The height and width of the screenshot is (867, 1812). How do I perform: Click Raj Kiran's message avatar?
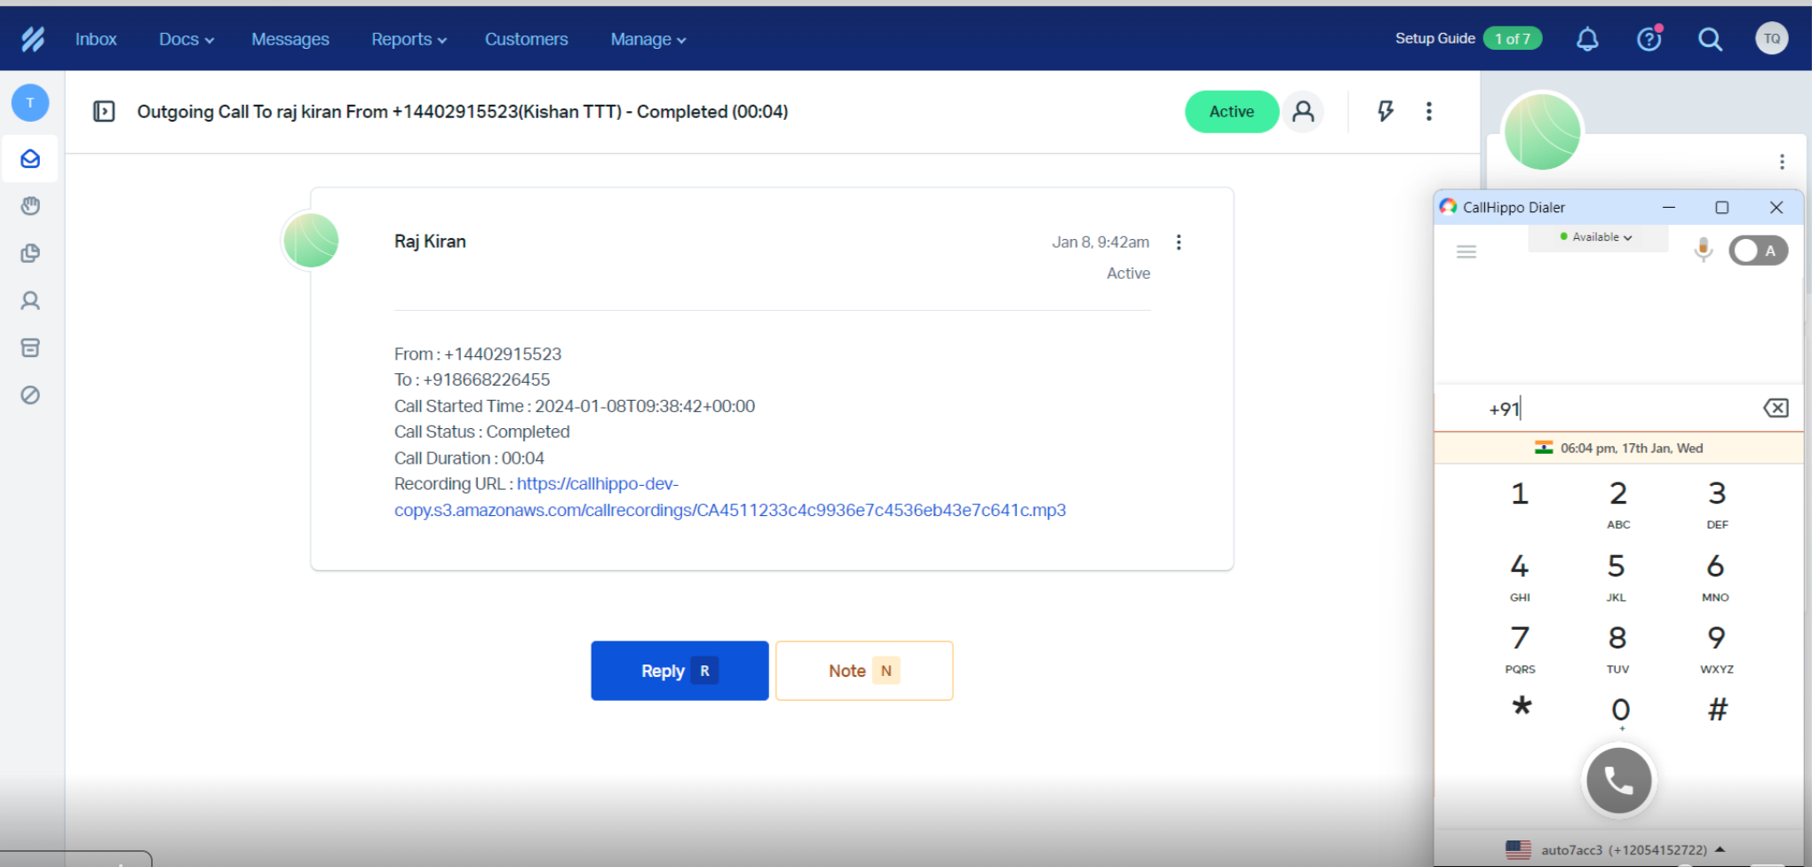[311, 241]
